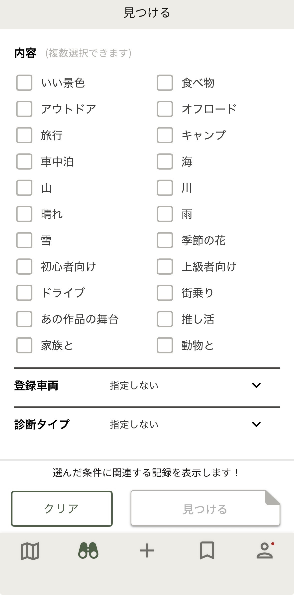The image size is (294, 595).
Task: Enable the キャンプ checkbox
Action: pos(165,135)
